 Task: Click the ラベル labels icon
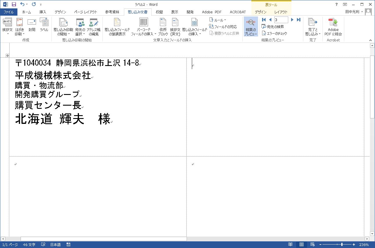click(44, 25)
